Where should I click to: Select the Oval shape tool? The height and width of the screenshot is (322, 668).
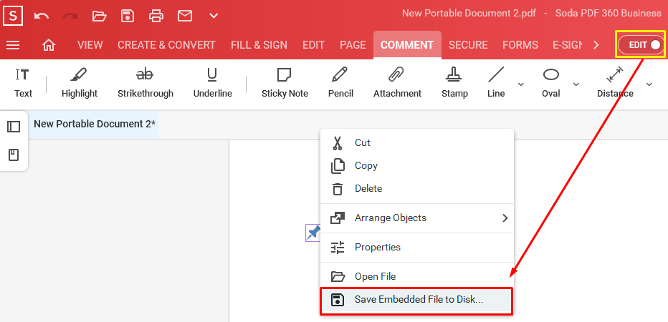click(551, 84)
